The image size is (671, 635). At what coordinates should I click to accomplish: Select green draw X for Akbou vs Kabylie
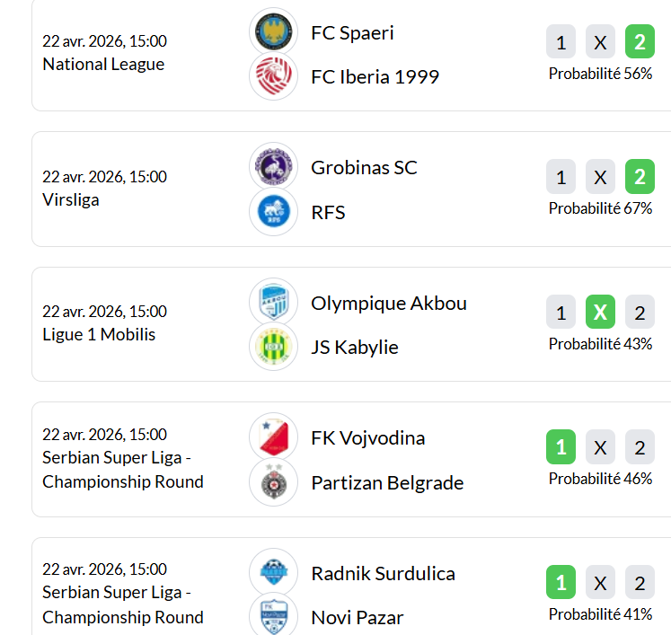pyautogui.click(x=600, y=313)
